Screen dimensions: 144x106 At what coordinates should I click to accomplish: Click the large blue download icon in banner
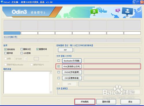pyautogui.click(x=127, y=11)
